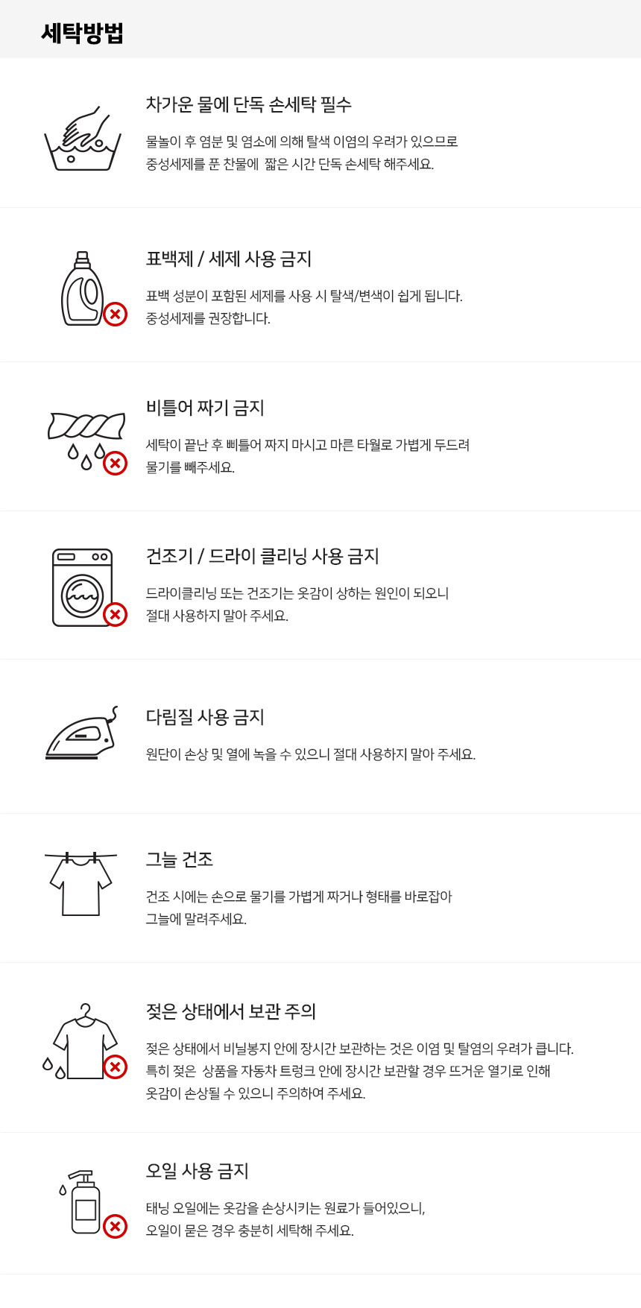Click the T-shirt on clothesline icon
The image size is (641, 1308).
click(x=80, y=883)
